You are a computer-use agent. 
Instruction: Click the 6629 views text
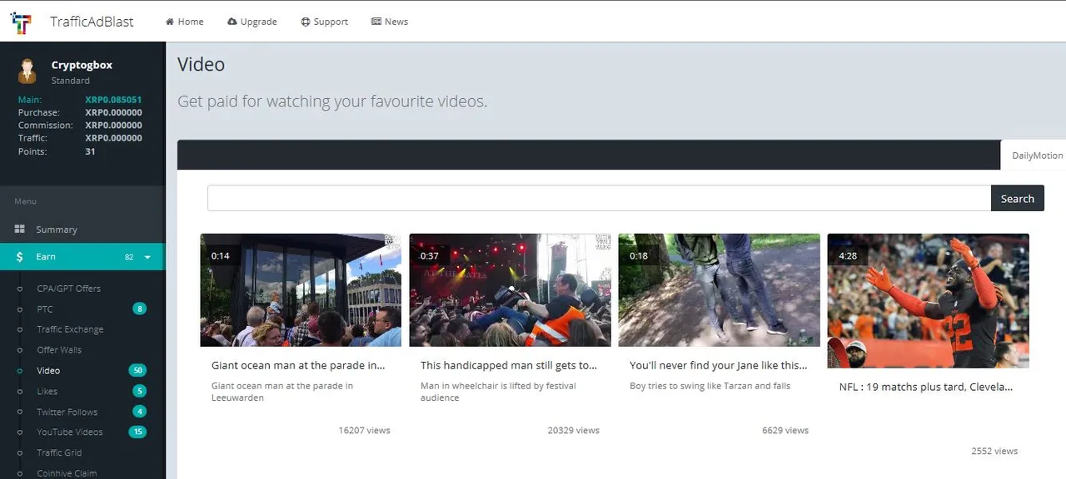coord(785,431)
